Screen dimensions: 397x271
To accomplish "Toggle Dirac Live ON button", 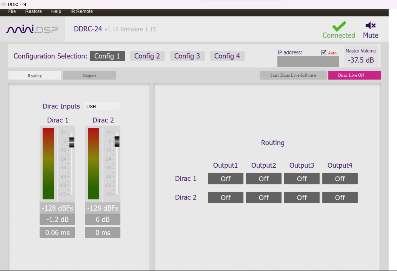I will click(354, 75).
